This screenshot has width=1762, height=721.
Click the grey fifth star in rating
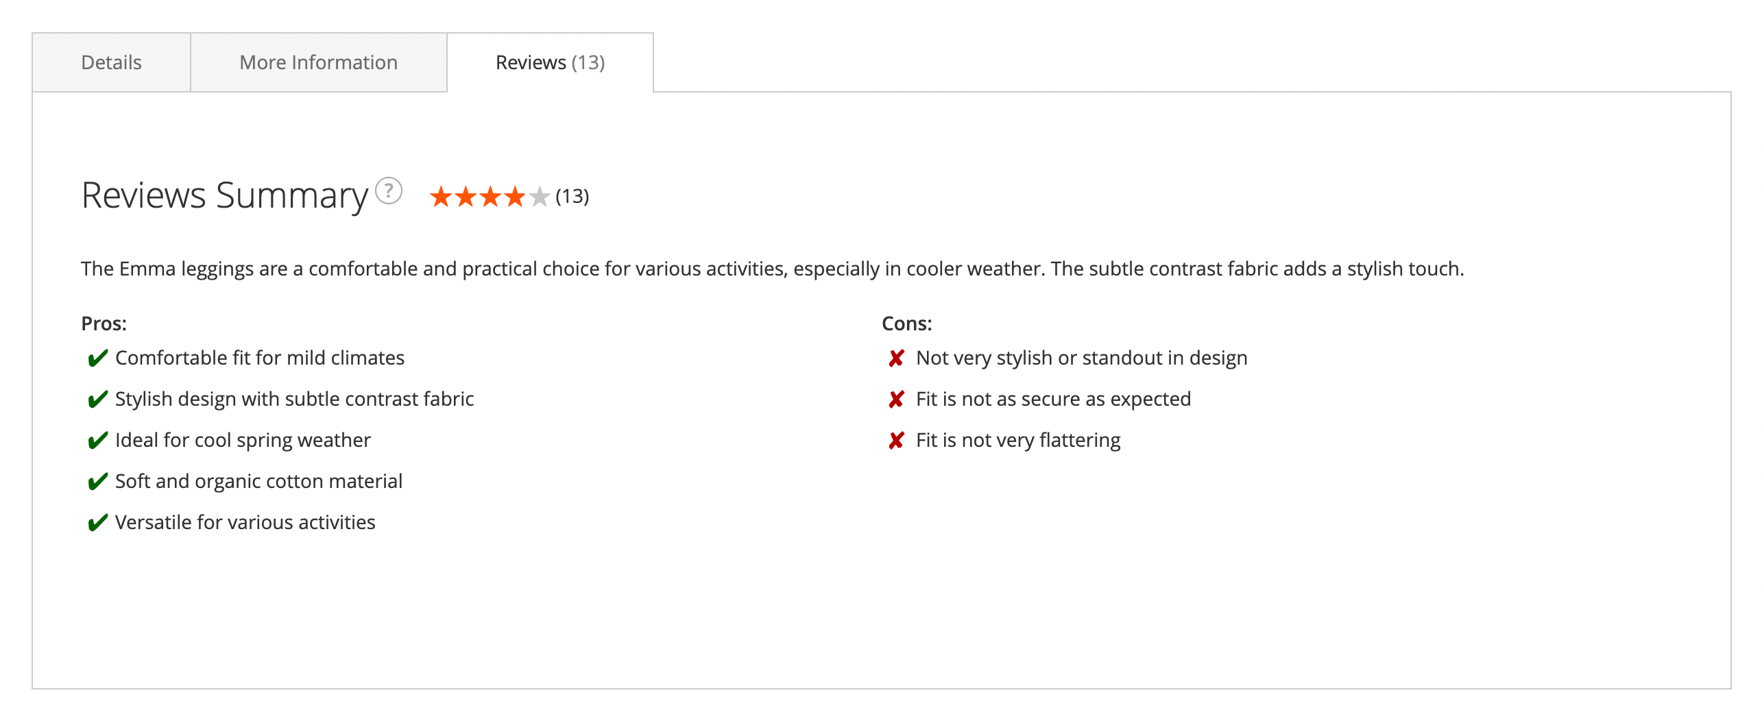tap(540, 197)
